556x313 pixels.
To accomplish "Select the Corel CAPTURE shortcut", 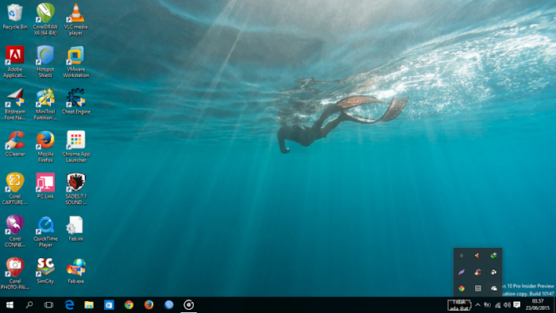I will [15, 189].
